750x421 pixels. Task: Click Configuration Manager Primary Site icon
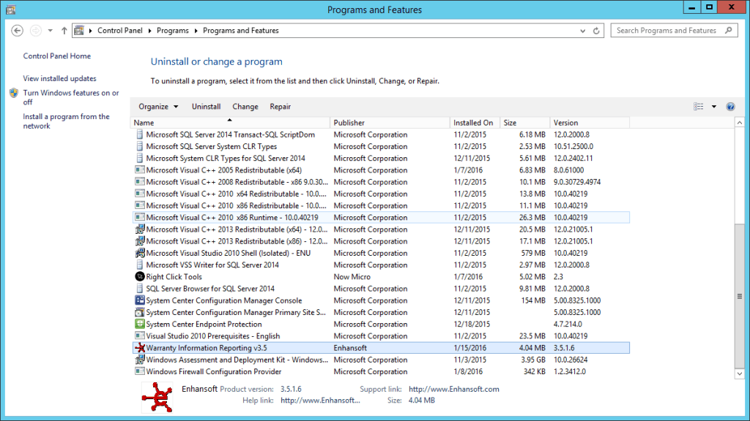tap(140, 312)
